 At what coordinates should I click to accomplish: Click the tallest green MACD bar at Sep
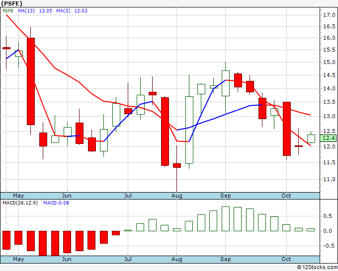click(x=226, y=219)
